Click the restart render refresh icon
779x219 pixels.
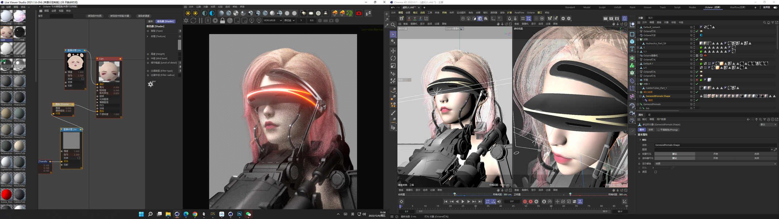click(193, 21)
